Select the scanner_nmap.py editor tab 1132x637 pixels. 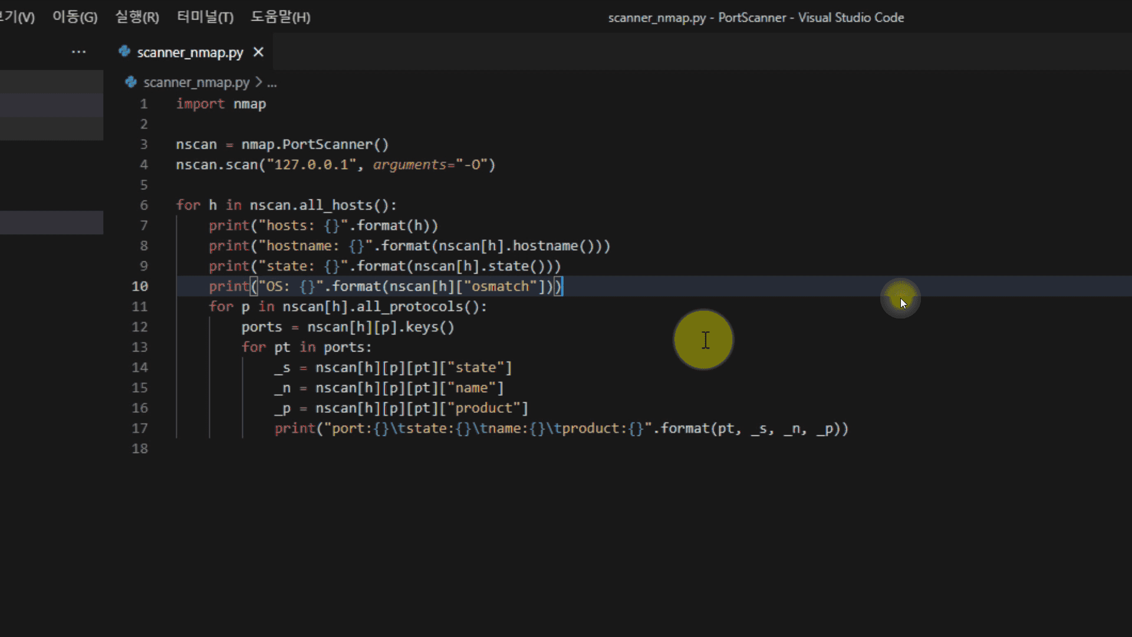[190, 52]
